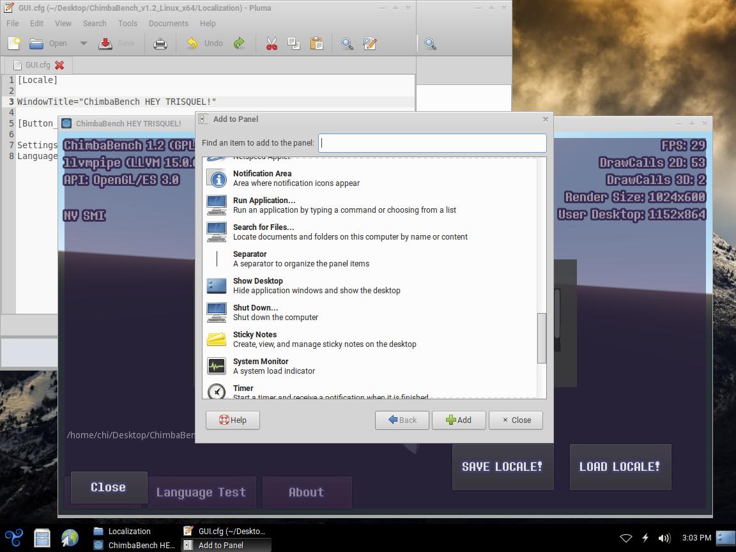
Task: Click the Help button in Add to Panel
Action: click(233, 420)
